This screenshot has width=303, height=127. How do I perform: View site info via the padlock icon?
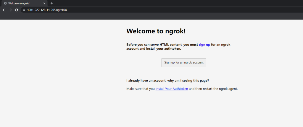pos(24,10)
